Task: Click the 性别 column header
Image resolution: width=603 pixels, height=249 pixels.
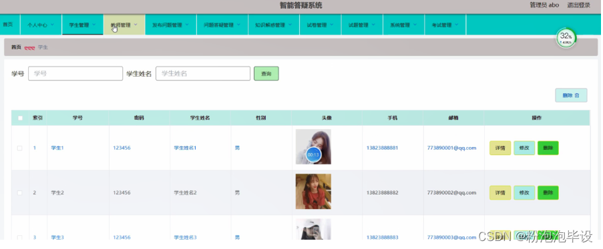Action: coord(260,118)
